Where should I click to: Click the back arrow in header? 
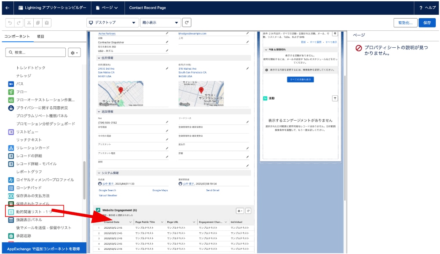tap(7, 8)
